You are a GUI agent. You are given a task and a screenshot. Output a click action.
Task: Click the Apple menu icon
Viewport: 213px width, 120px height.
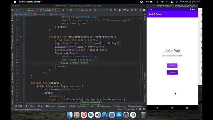tap(15, 2)
